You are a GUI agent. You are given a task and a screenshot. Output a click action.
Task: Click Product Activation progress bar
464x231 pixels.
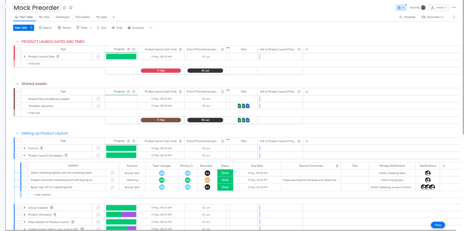pos(121,214)
